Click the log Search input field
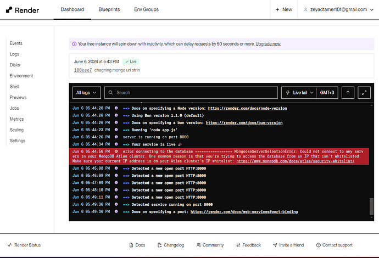This screenshot has height=258, width=379. click(x=192, y=93)
